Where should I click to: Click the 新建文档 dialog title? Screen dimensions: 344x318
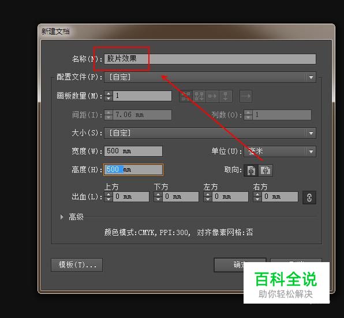55,32
